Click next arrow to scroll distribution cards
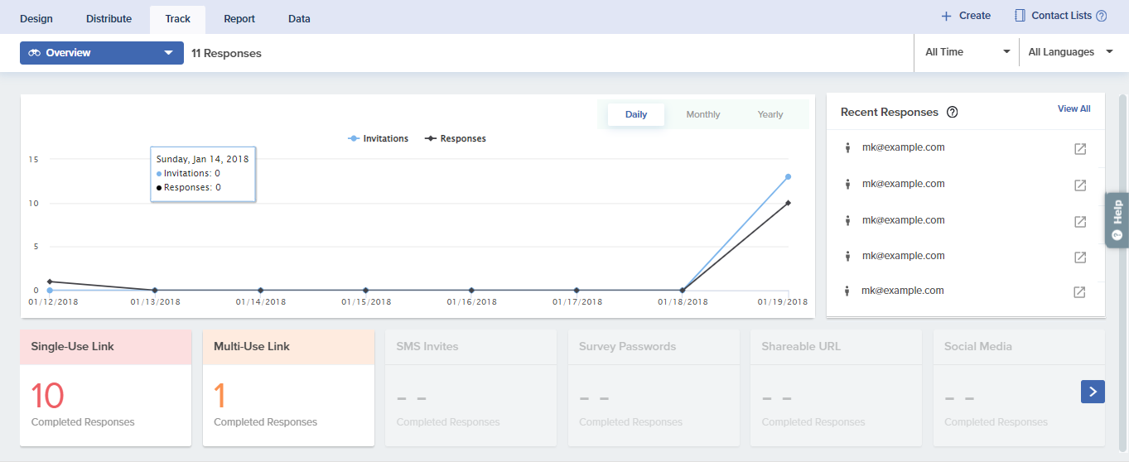Screen dimensions: 1129x462 coord(1093,392)
